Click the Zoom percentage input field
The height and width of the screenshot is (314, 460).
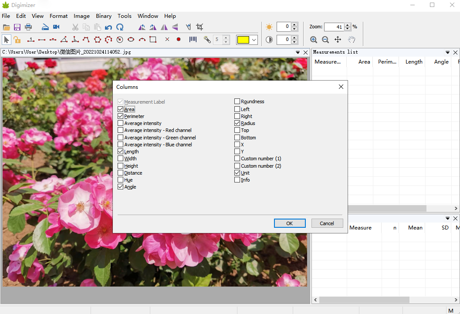tap(334, 27)
